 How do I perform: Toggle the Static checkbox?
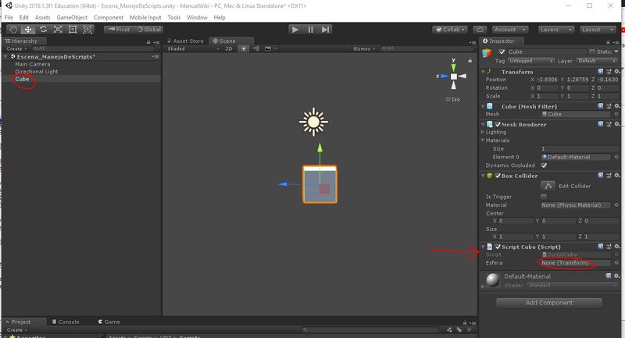coord(592,52)
